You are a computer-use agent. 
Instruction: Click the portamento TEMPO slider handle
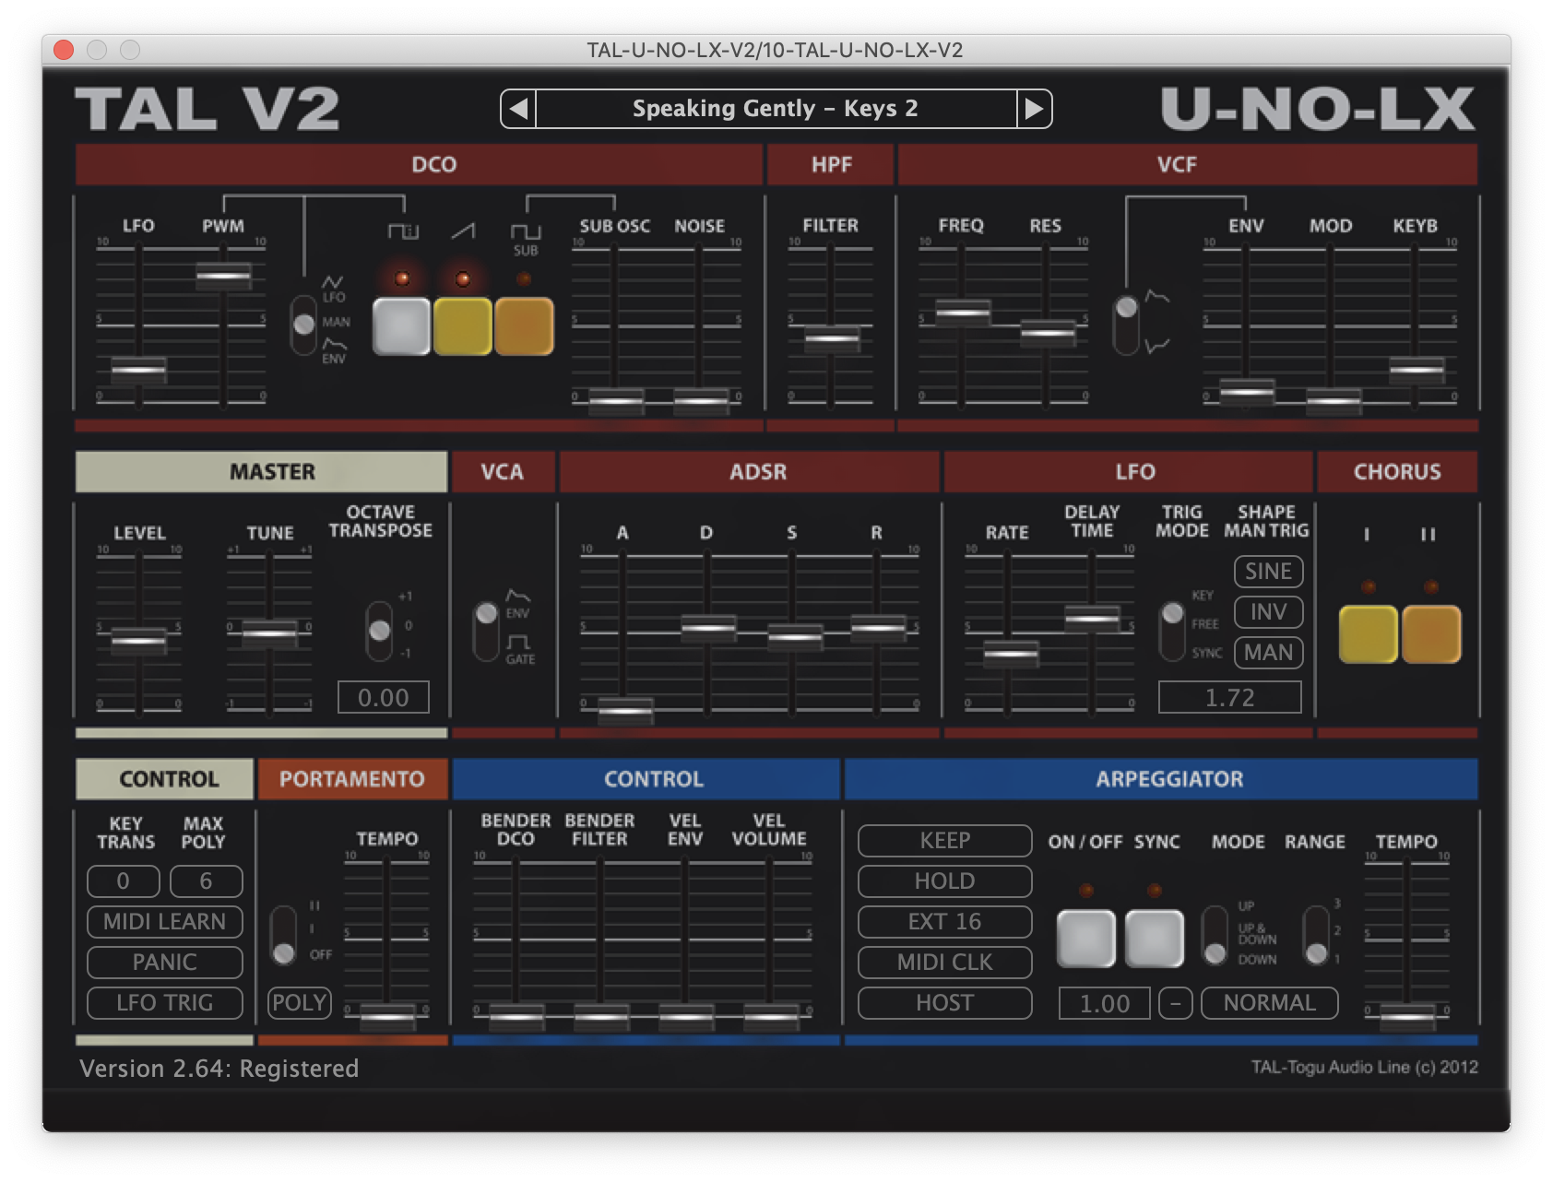[x=387, y=1016]
